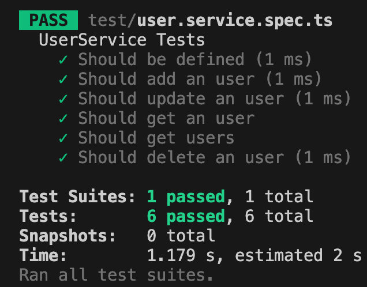Click green 1 passed in Test Suites
Screen dimensions: 367x287
click(x=186, y=197)
